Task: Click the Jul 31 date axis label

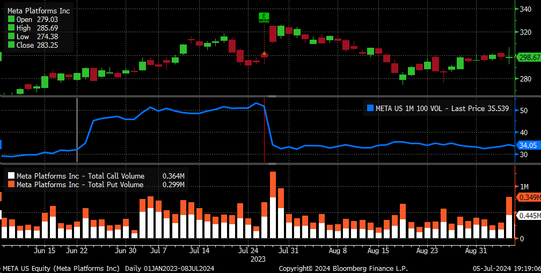Action: tap(288, 251)
